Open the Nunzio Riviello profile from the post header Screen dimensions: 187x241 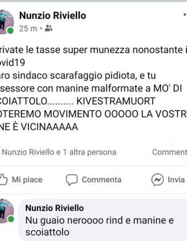coord(52,16)
